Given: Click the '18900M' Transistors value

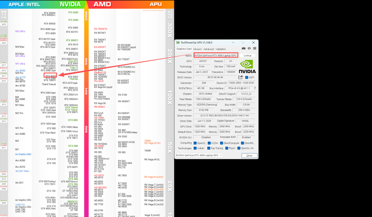Looking at the screenshot, I should (230, 72).
